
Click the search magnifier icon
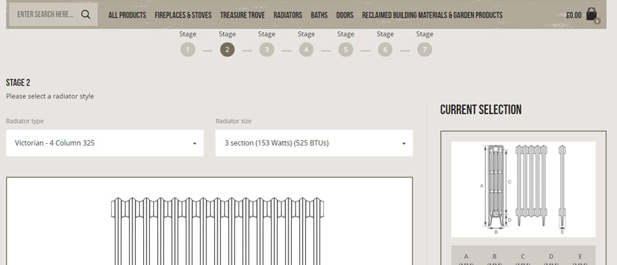[x=86, y=15]
